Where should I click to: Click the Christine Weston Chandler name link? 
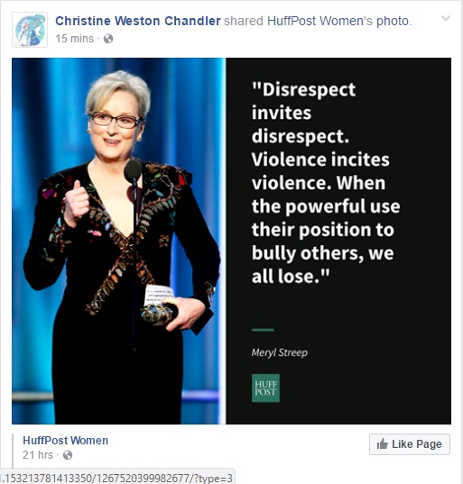click(x=138, y=21)
